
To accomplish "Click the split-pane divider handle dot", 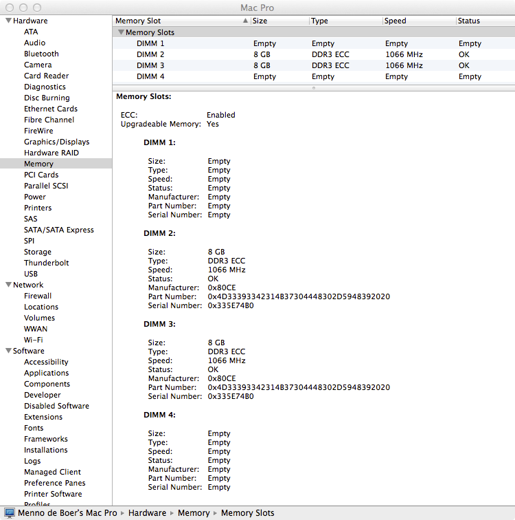I will (314, 88).
